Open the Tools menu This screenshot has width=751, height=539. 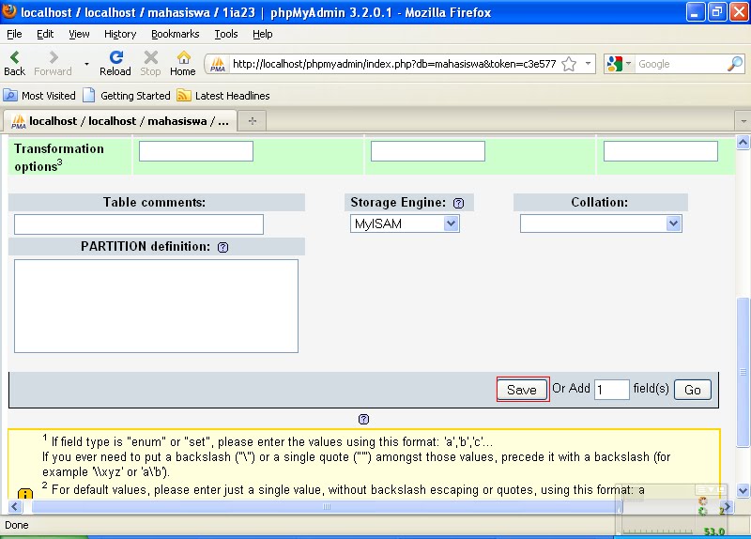pyautogui.click(x=226, y=34)
